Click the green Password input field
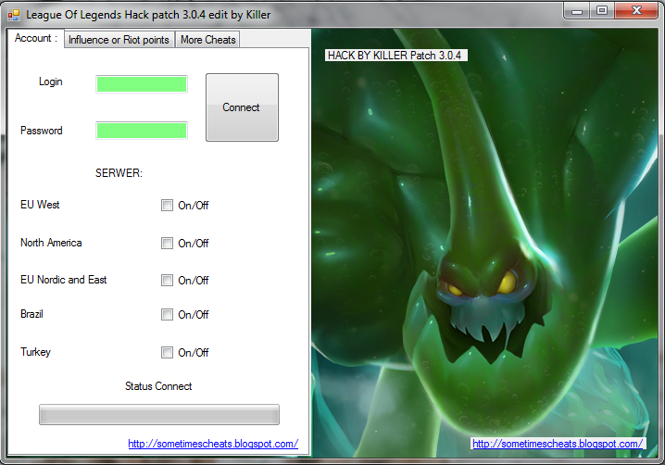 [142, 131]
